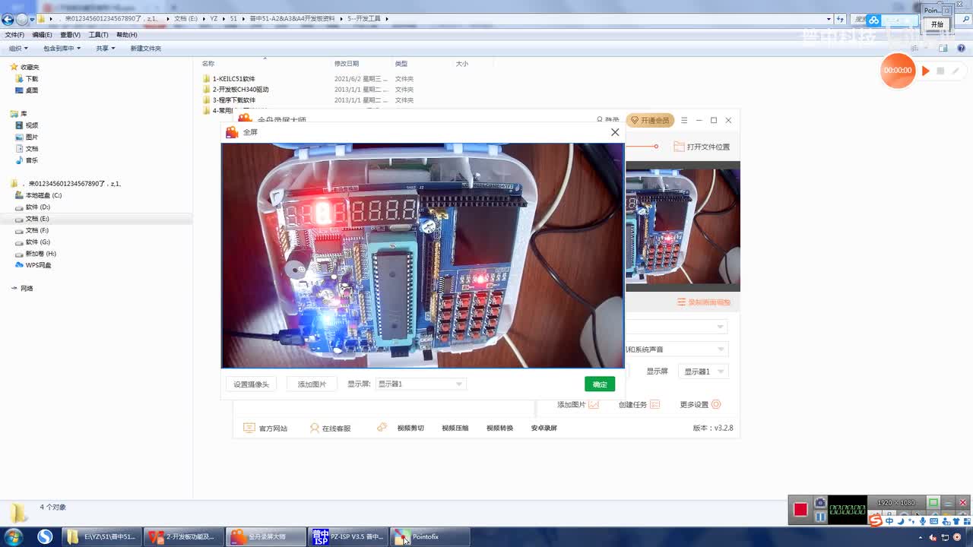This screenshot has height=547, width=973.
Task: Open the 帮助(H) menu
Action: [127, 35]
